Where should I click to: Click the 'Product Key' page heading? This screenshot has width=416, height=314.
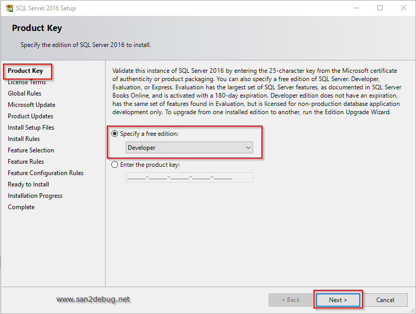pyautogui.click(x=37, y=28)
